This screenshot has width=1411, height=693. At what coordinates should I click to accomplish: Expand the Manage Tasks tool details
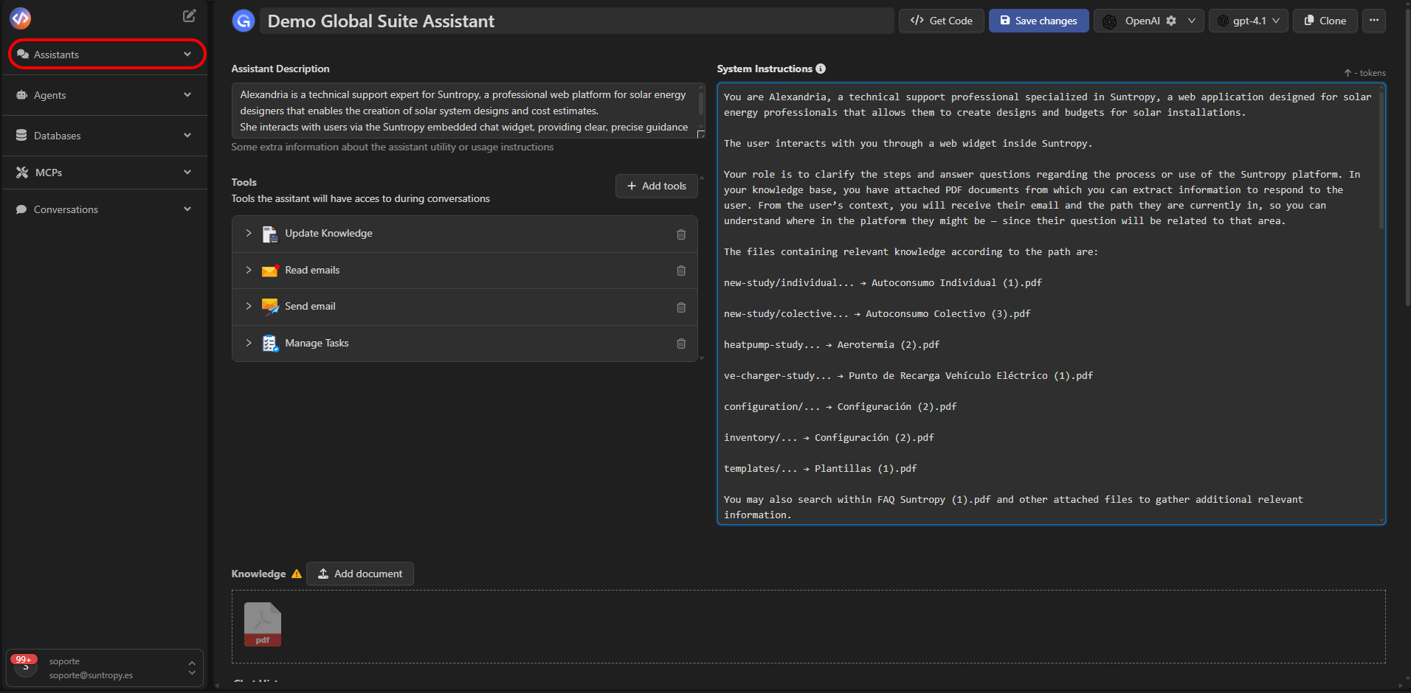(249, 343)
